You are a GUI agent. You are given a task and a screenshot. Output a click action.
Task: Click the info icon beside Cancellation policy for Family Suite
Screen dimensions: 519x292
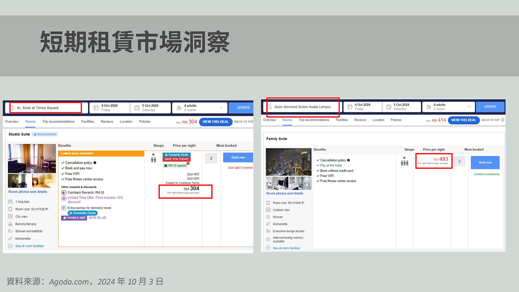click(x=348, y=160)
